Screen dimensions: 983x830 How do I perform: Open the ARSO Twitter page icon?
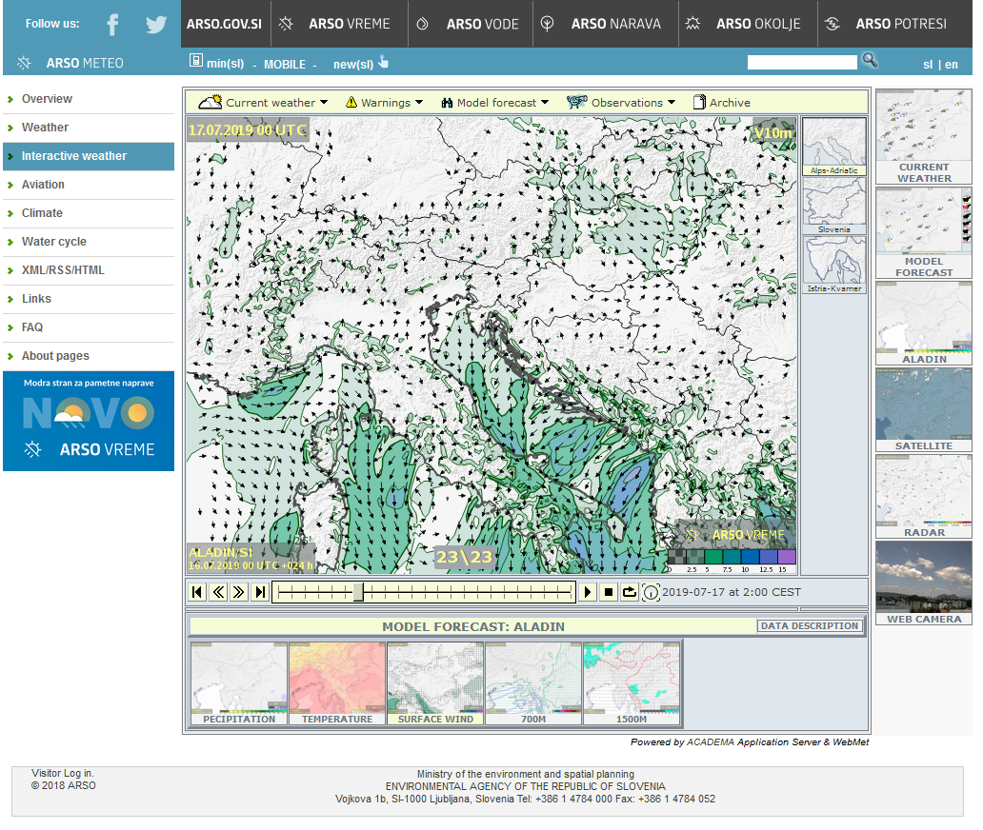(x=156, y=25)
